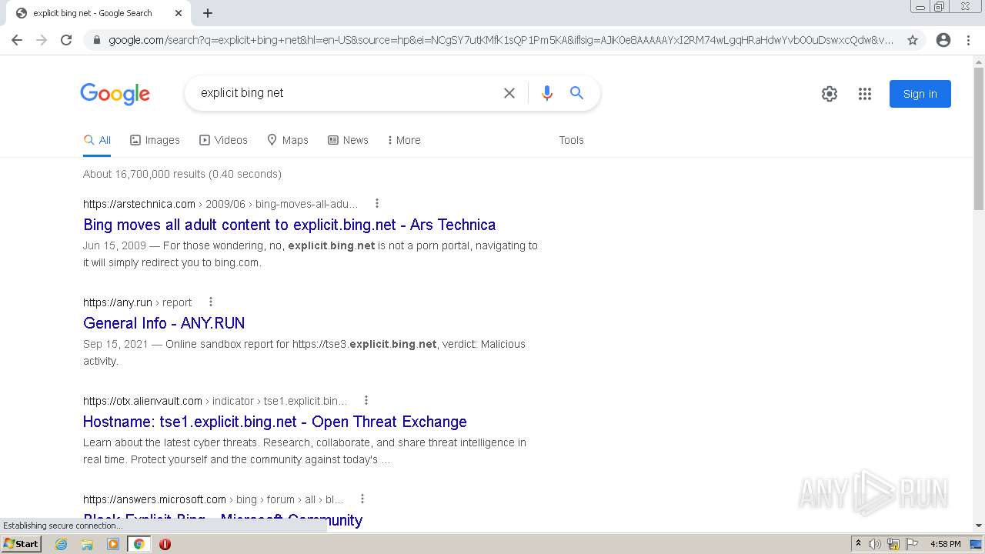
Task: Click the network tray icon
Action: pos(893,544)
